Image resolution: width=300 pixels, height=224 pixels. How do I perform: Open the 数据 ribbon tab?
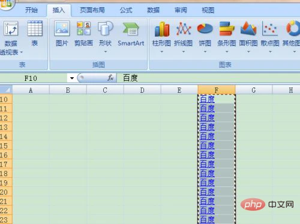click(x=153, y=10)
